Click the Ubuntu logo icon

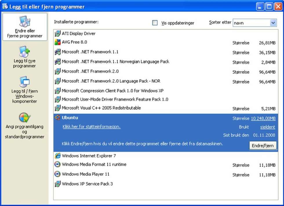pos(57,118)
